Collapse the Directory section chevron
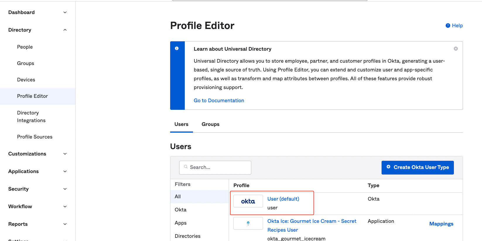The height and width of the screenshot is (241, 482). coord(65,30)
